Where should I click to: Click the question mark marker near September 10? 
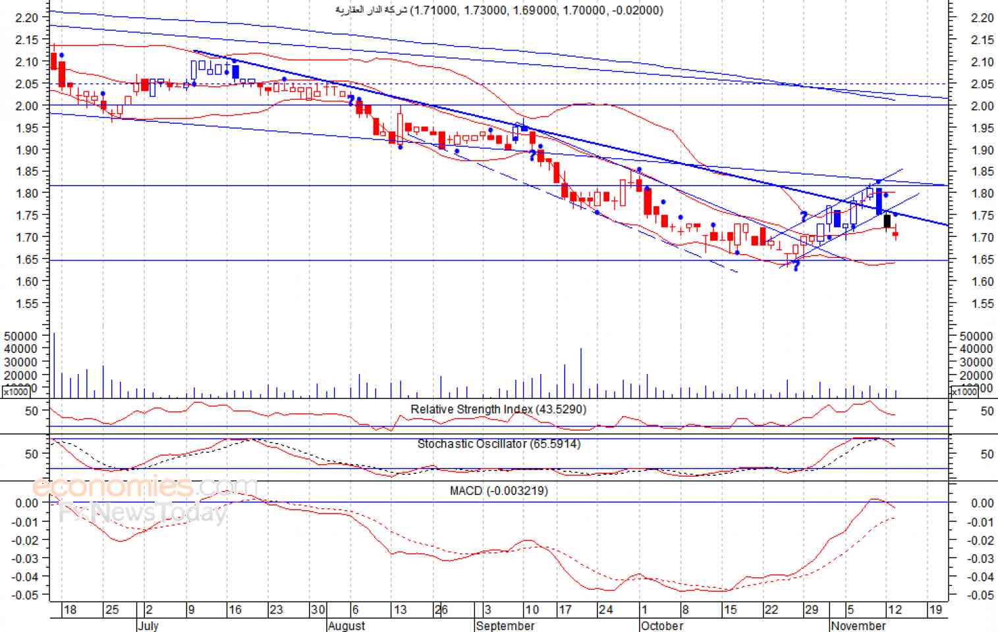[532, 155]
